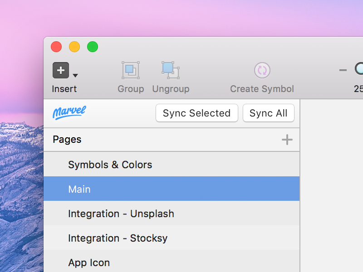Select the Symbols & Colors page

110,165
